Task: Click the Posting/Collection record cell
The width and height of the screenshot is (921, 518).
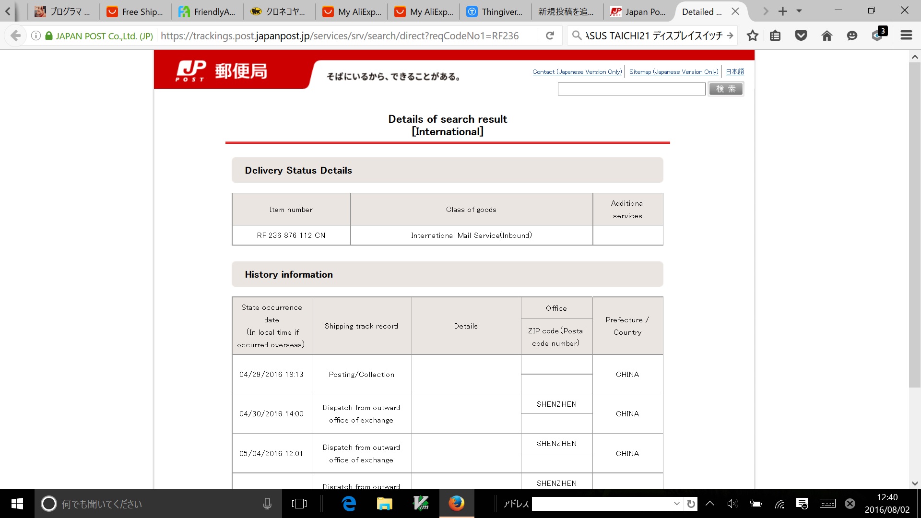Action: pos(362,375)
